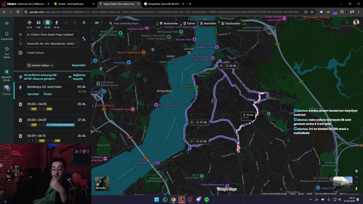The image size is (363, 204).
Task: Open the Google Maps hamburger menu
Action: (x=7, y=23)
